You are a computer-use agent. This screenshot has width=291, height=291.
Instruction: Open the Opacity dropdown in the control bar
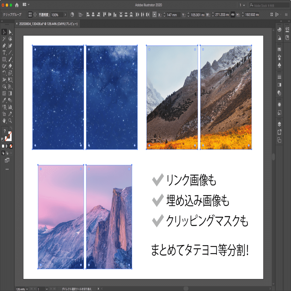[65, 14]
